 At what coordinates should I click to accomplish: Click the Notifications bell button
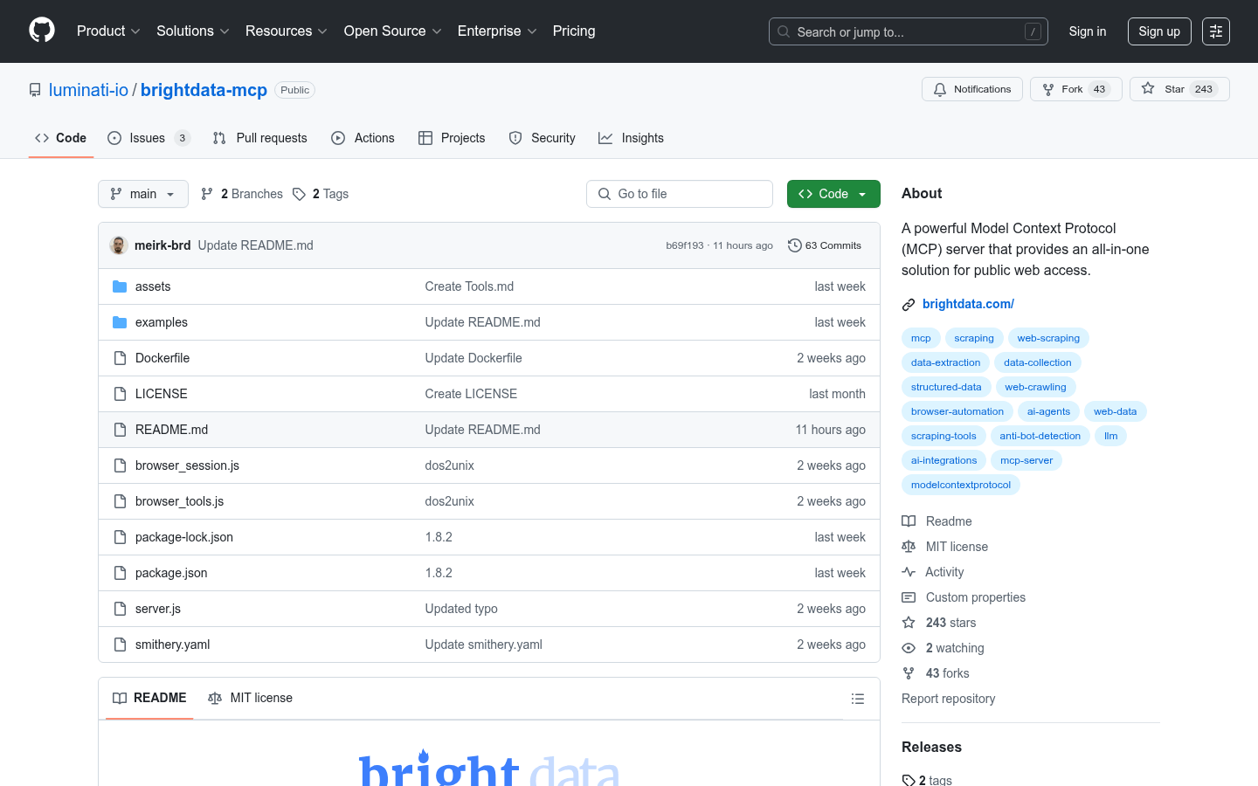971,89
